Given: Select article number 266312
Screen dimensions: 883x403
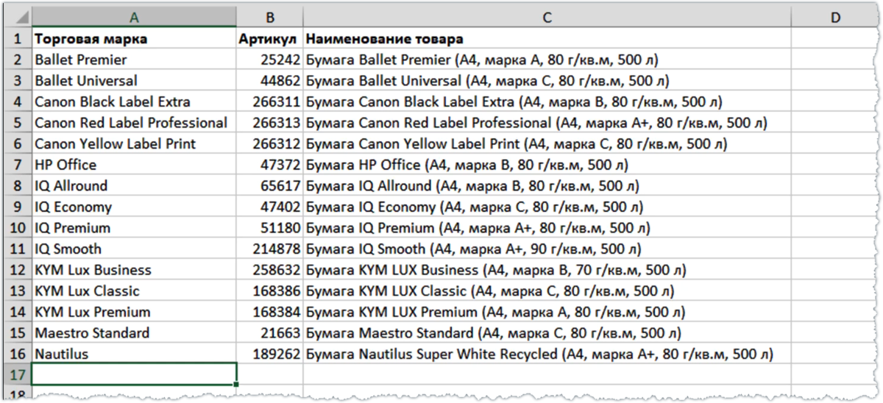Looking at the screenshot, I should 270,143.
